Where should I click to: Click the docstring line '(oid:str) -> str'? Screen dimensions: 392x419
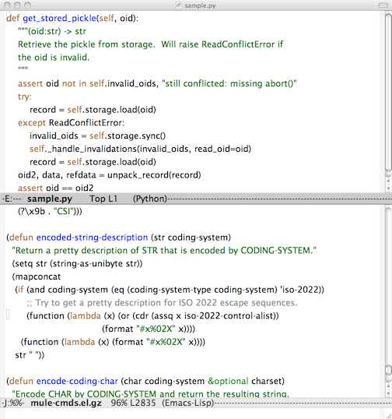(52, 31)
